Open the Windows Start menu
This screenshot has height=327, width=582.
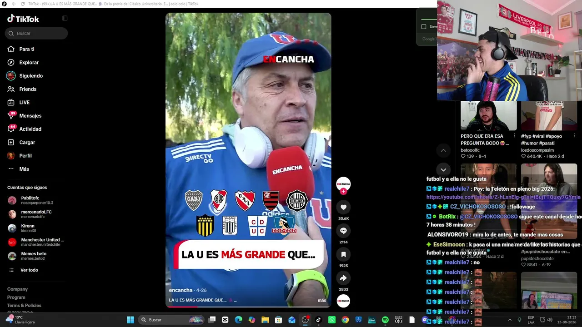point(130,320)
